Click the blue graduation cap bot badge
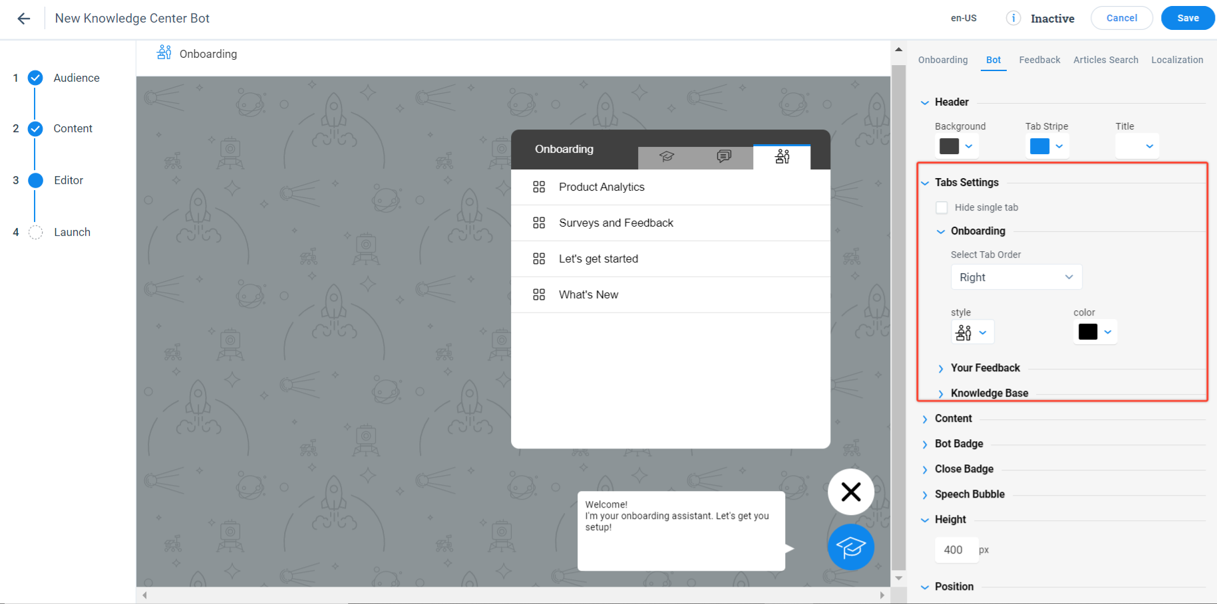Screen dimensions: 1217x604 (851, 547)
